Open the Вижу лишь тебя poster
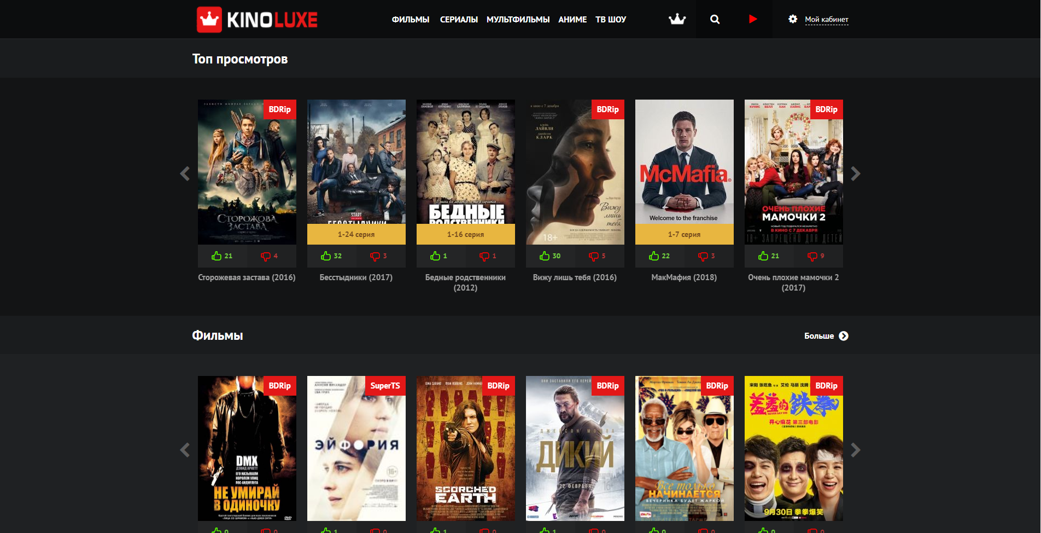Image resolution: width=1041 pixels, height=533 pixels. pyautogui.click(x=575, y=172)
